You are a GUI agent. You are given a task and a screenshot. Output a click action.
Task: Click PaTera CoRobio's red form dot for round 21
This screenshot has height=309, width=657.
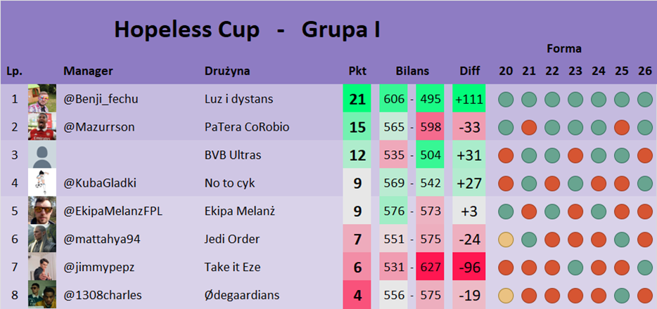pos(529,128)
